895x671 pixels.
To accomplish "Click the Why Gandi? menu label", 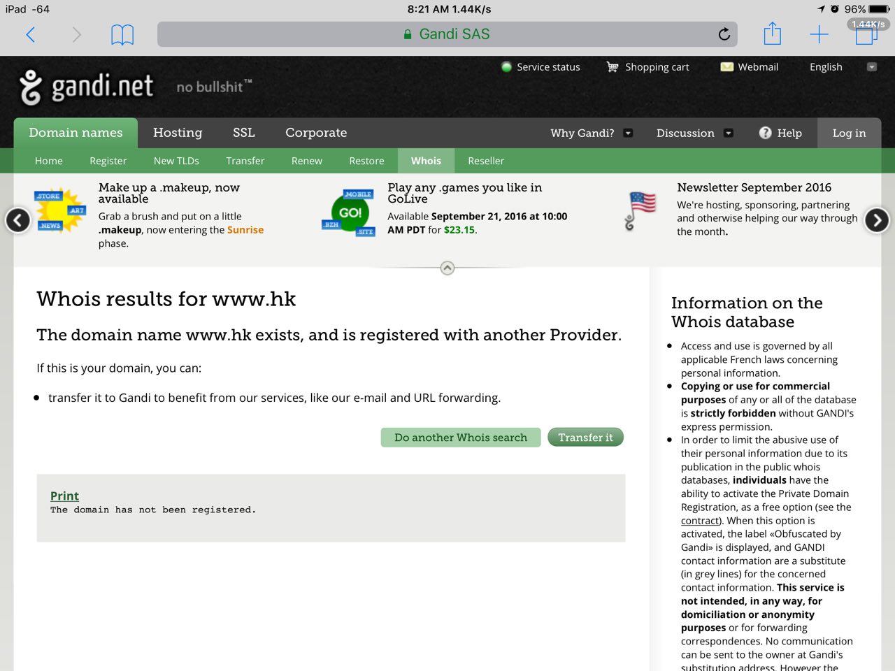I will pos(582,133).
